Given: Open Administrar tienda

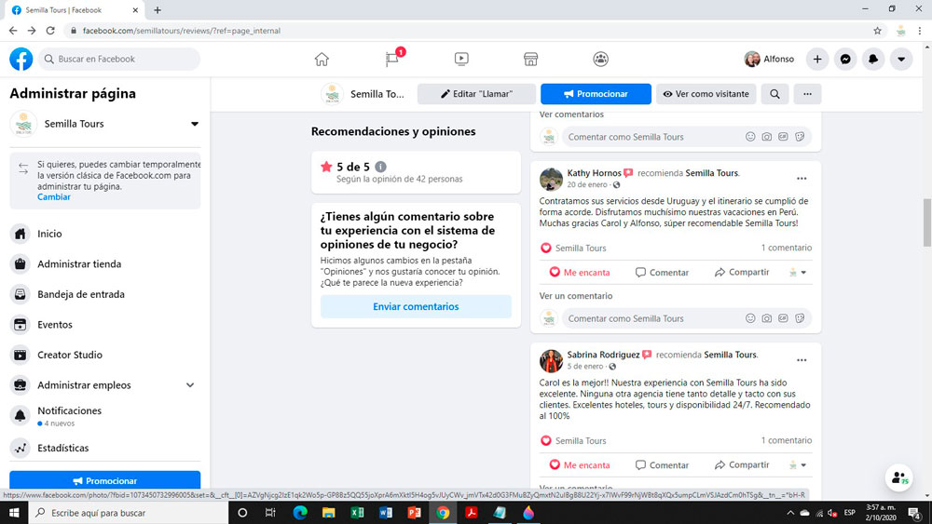Looking at the screenshot, I should 104,264.
